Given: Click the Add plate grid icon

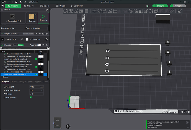Looking at the screenshot, I should [71, 11].
